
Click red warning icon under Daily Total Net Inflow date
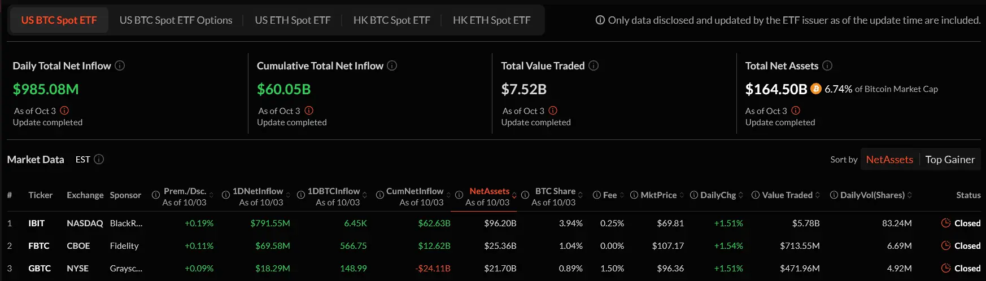click(x=64, y=111)
